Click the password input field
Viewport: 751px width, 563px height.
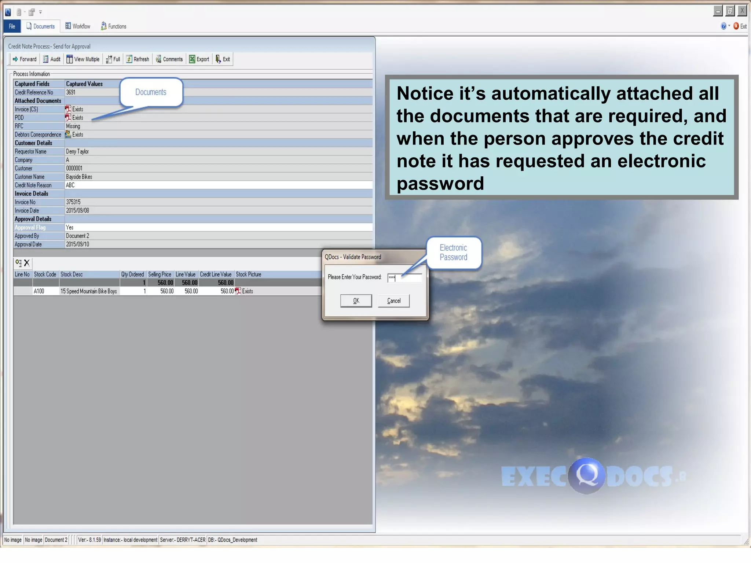pyautogui.click(x=405, y=278)
